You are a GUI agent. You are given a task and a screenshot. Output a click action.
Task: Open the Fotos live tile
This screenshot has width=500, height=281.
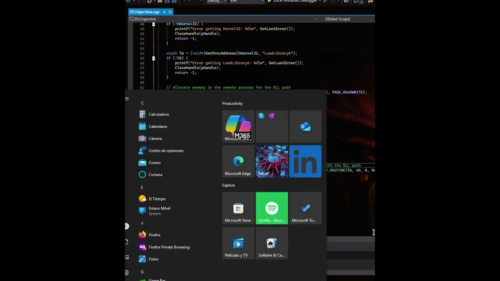point(272,162)
